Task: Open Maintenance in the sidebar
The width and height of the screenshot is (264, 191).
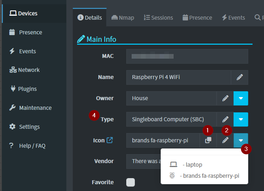Action: point(35,108)
